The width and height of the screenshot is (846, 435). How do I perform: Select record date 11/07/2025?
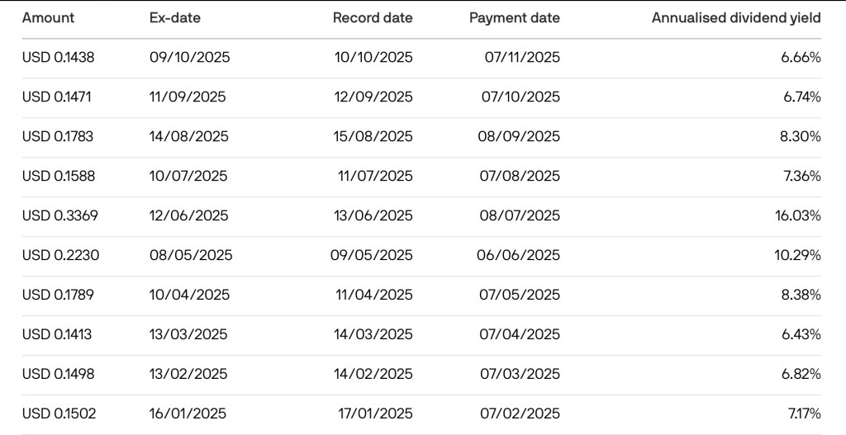pyautogui.click(x=375, y=176)
